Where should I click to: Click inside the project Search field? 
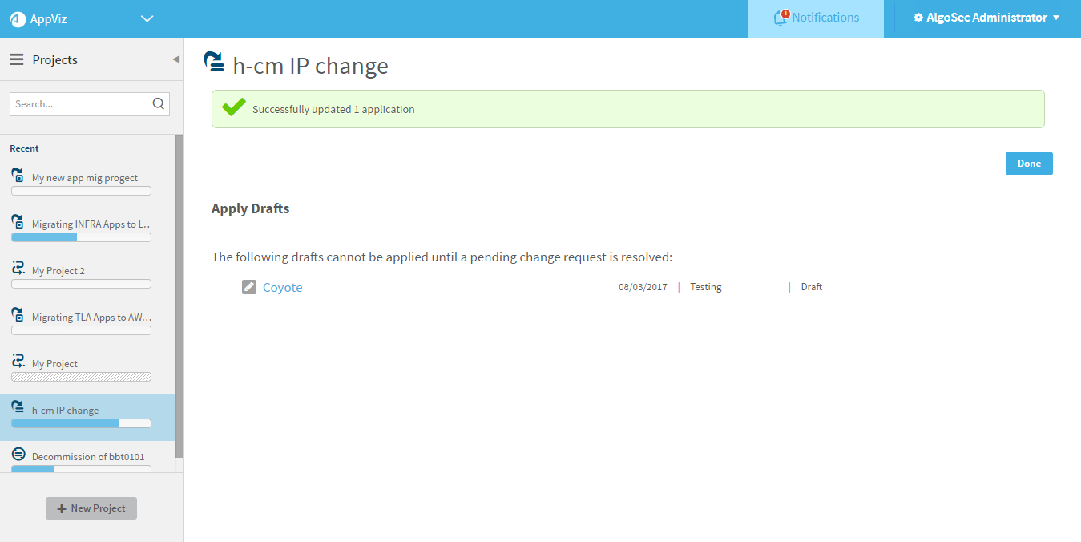80,104
